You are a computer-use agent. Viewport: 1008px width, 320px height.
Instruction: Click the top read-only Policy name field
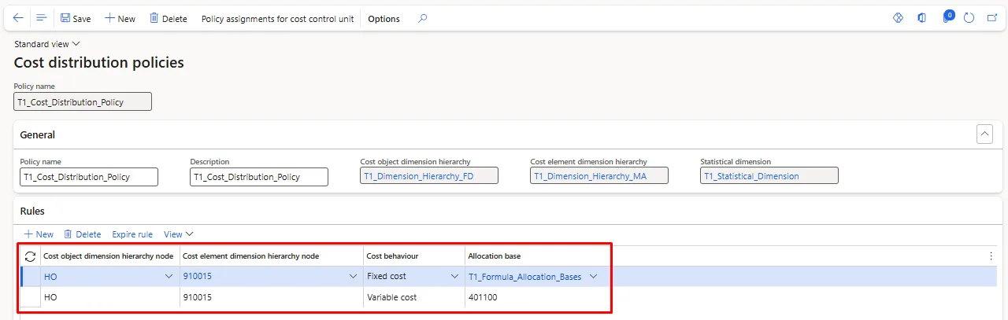[83, 102]
